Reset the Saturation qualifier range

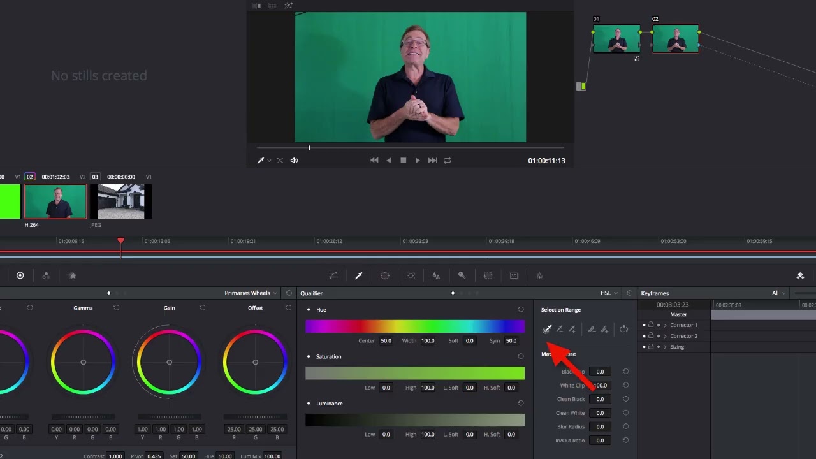(520, 356)
